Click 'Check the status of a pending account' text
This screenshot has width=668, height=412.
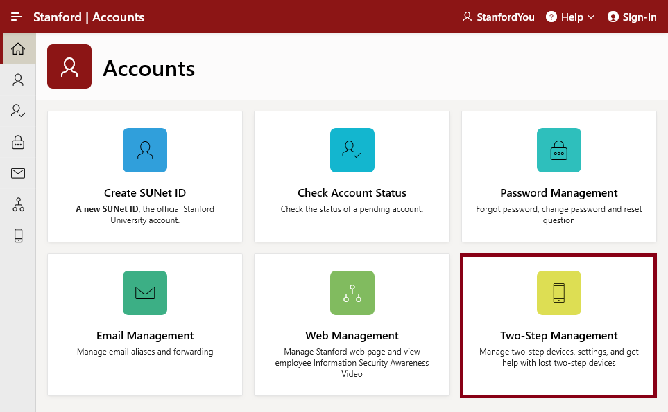pyautogui.click(x=352, y=208)
